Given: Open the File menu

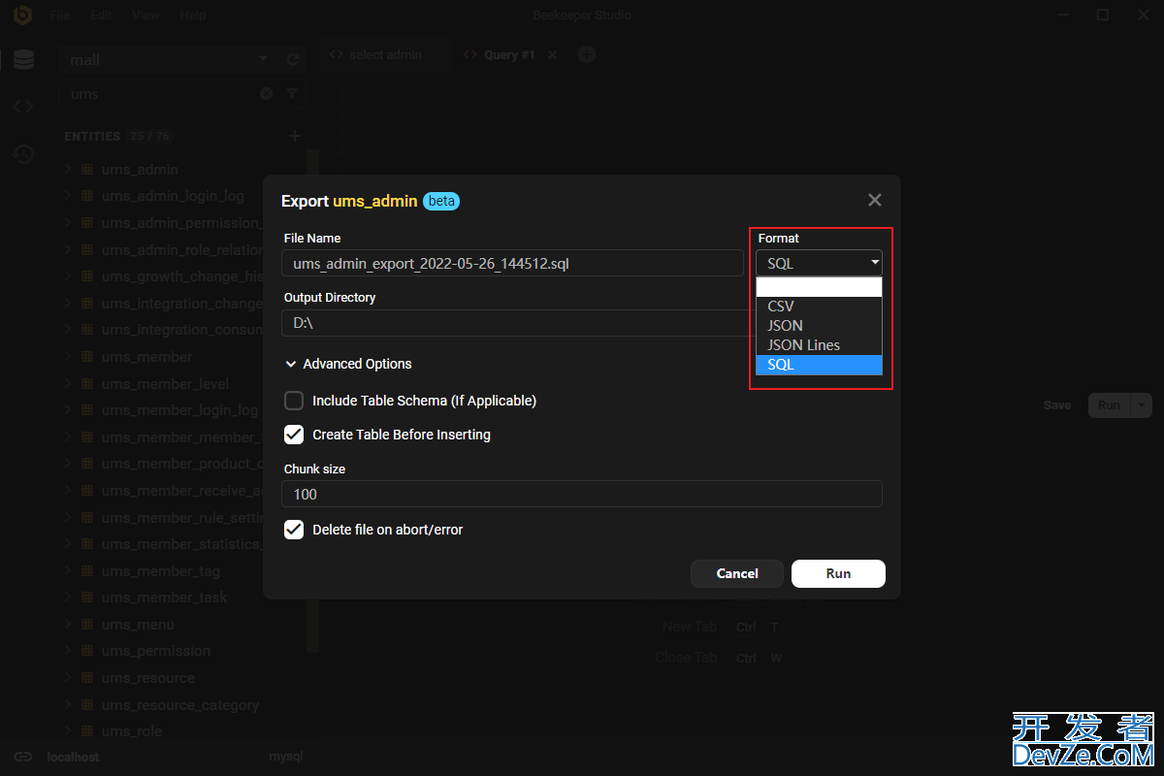Looking at the screenshot, I should tap(59, 16).
